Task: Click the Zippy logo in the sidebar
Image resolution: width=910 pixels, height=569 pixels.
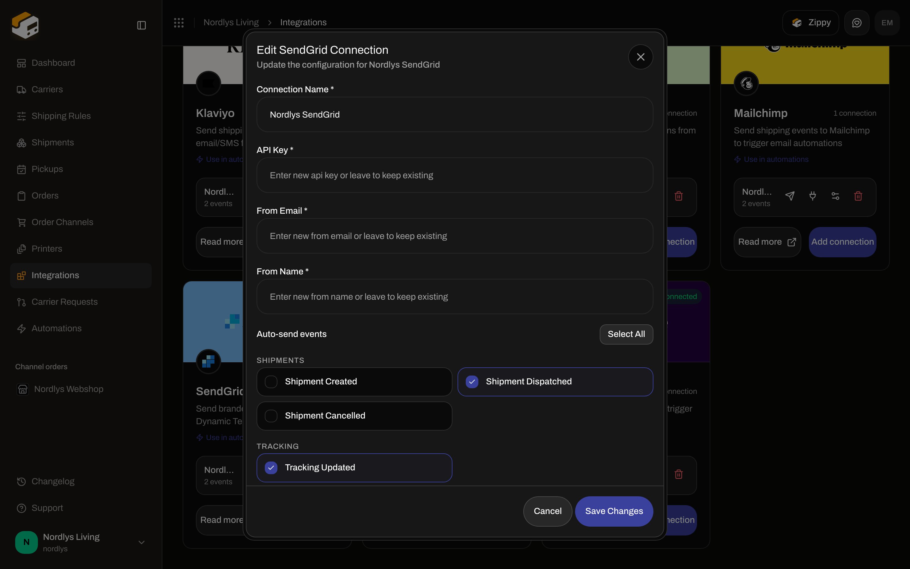Action: coord(25,25)
